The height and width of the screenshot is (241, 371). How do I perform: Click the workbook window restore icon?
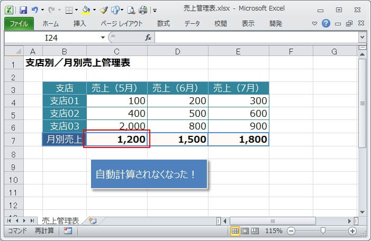[x=349, y=23]
